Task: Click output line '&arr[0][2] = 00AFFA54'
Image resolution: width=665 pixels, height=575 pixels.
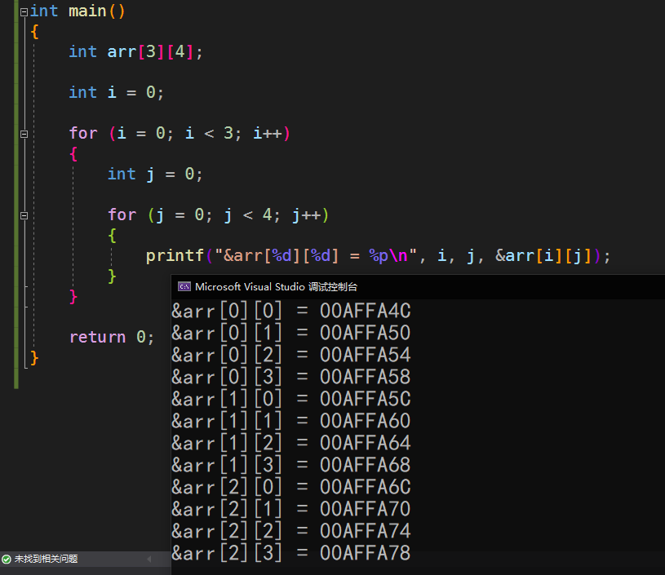Action: (x=291, y=355)
